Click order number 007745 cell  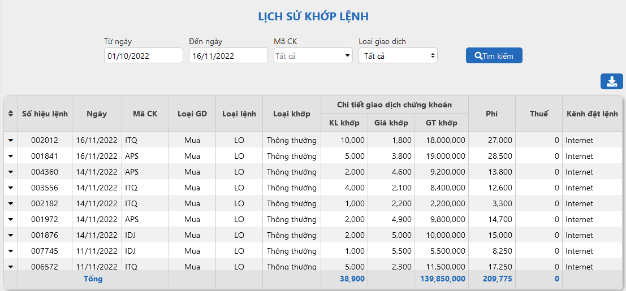pos(45,251)
